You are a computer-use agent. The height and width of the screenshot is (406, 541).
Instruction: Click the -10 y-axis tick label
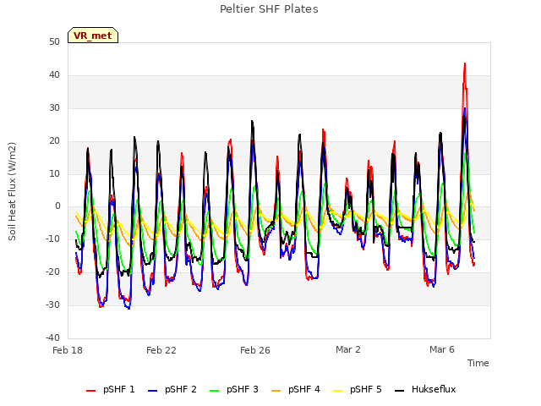(x=53, y=239)
